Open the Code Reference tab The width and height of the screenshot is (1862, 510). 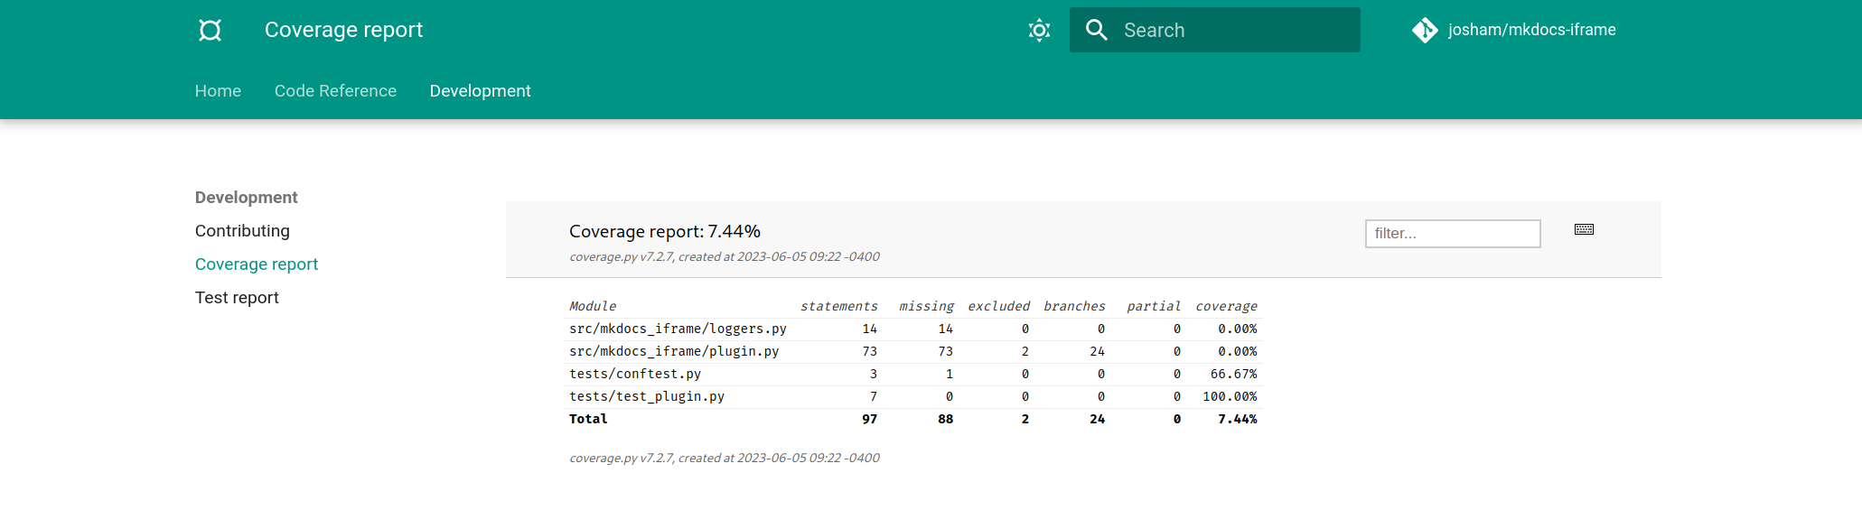[x=335, y=91]
